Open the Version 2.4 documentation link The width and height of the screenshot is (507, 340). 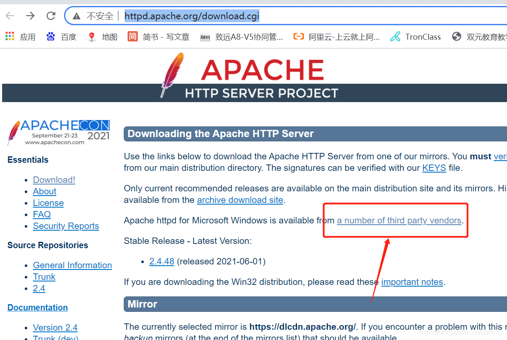click(x=55, y=328)
